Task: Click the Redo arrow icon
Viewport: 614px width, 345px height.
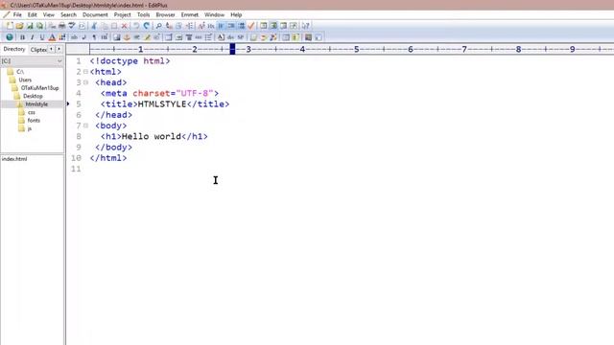Action: [x=146, y=26]
